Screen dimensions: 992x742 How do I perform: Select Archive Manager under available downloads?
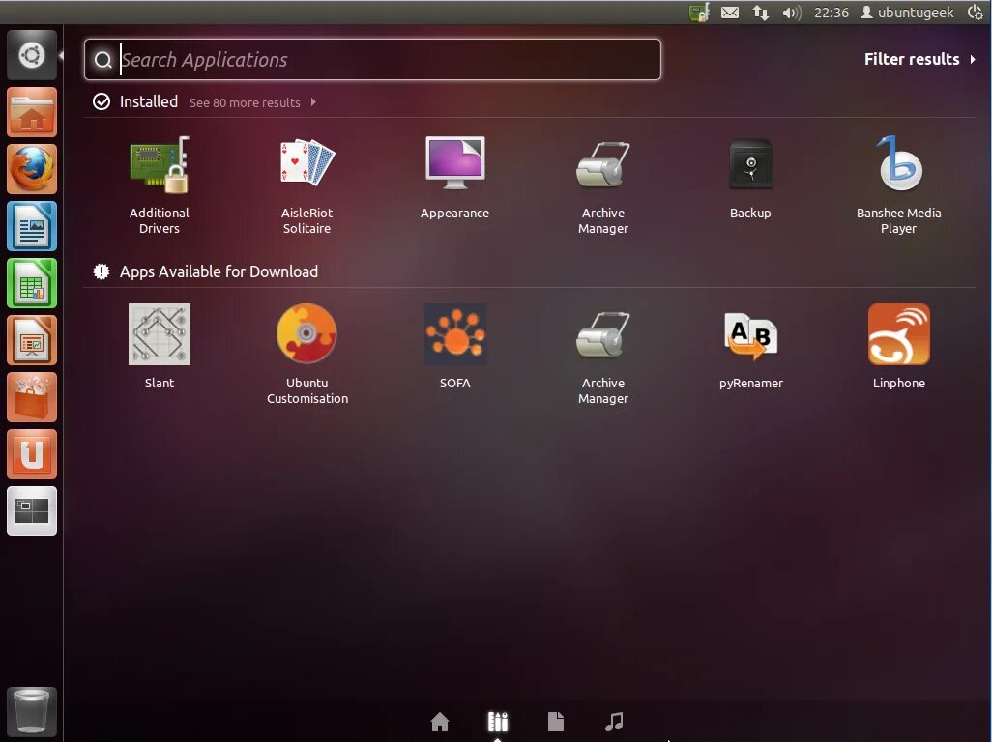pyautogui.click(x=603, y=355)
